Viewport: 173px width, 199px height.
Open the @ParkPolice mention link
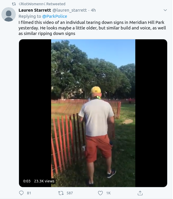click(x=55, y=16)
